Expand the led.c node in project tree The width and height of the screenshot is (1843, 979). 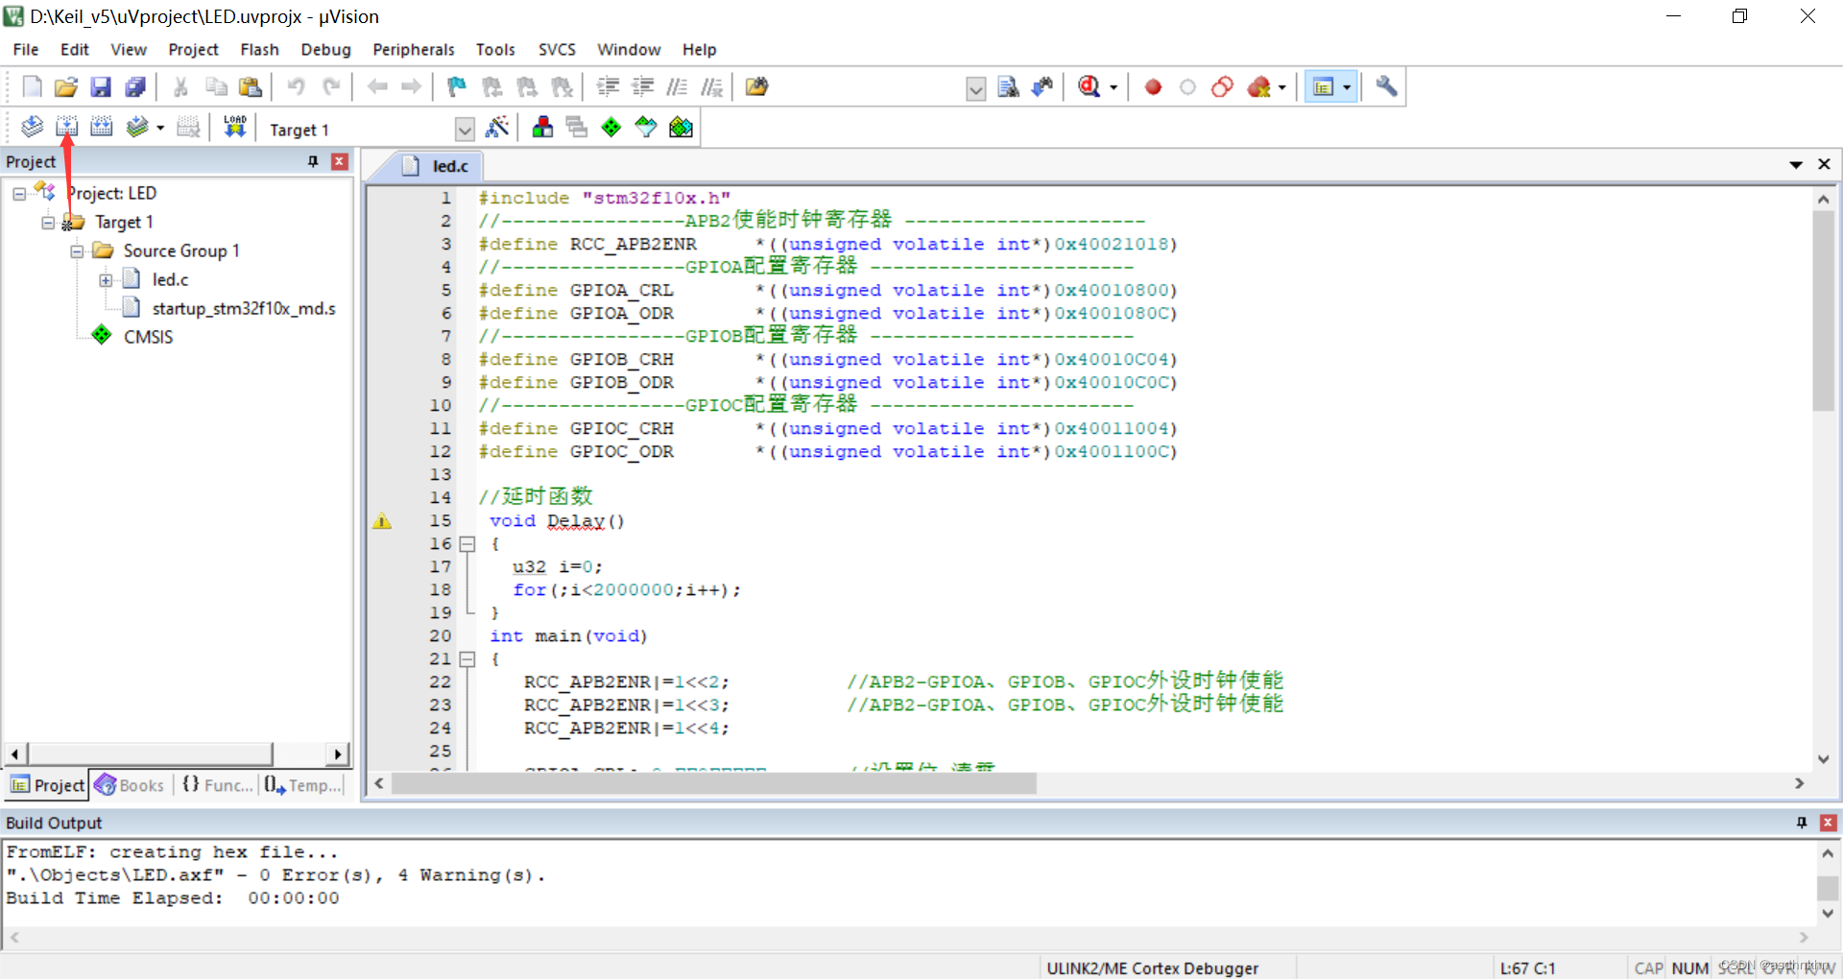point(106,279)
